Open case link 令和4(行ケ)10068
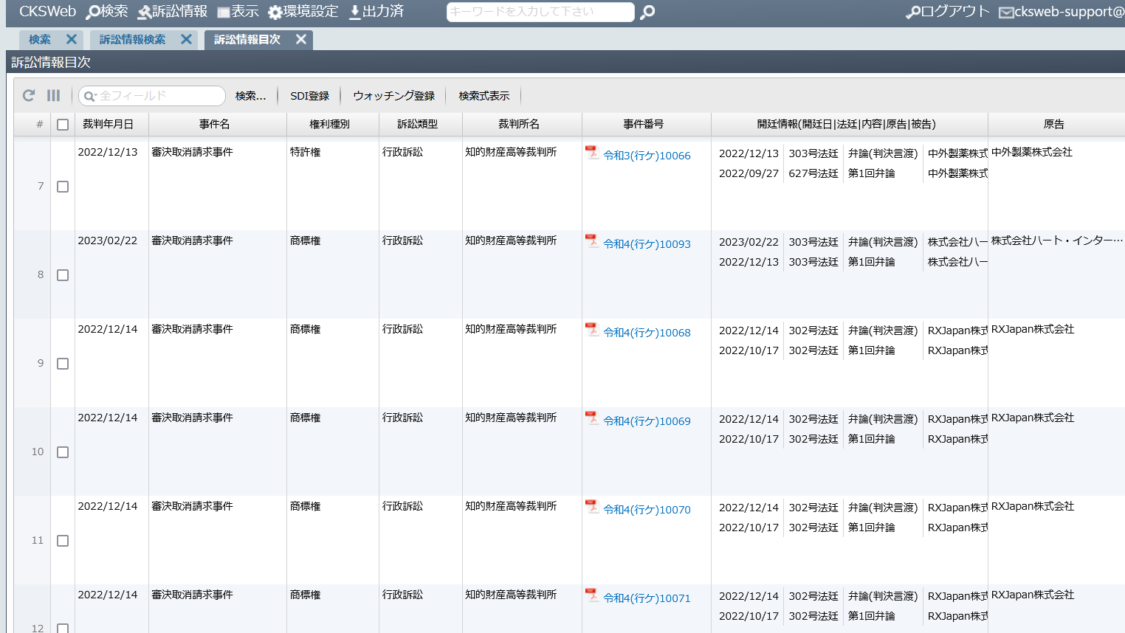The width and height of the screenshot is (1125, 633). (x=647, y=333)
